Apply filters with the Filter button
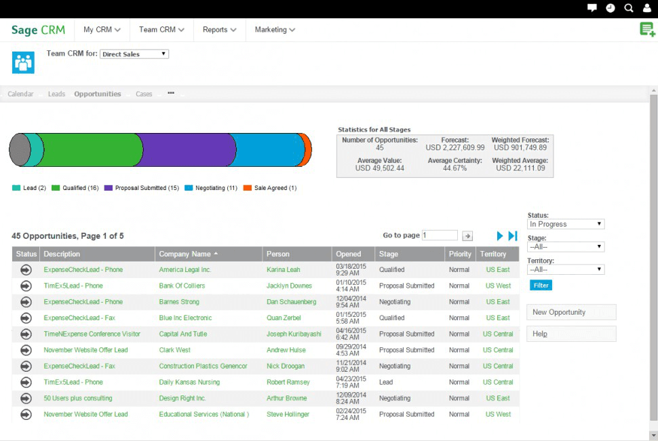The height and width of the screenshot is (441, 658). (x=541, y=285)
